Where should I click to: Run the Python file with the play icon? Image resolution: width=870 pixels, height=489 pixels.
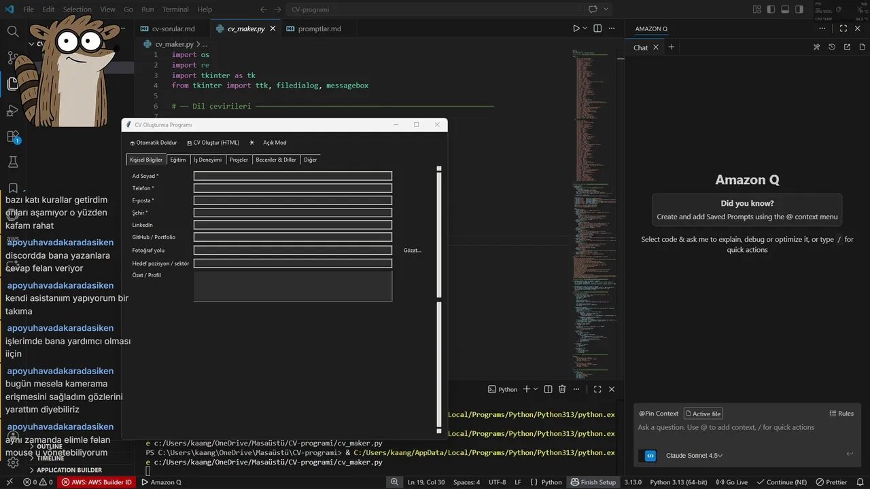(x=576, y=29)
